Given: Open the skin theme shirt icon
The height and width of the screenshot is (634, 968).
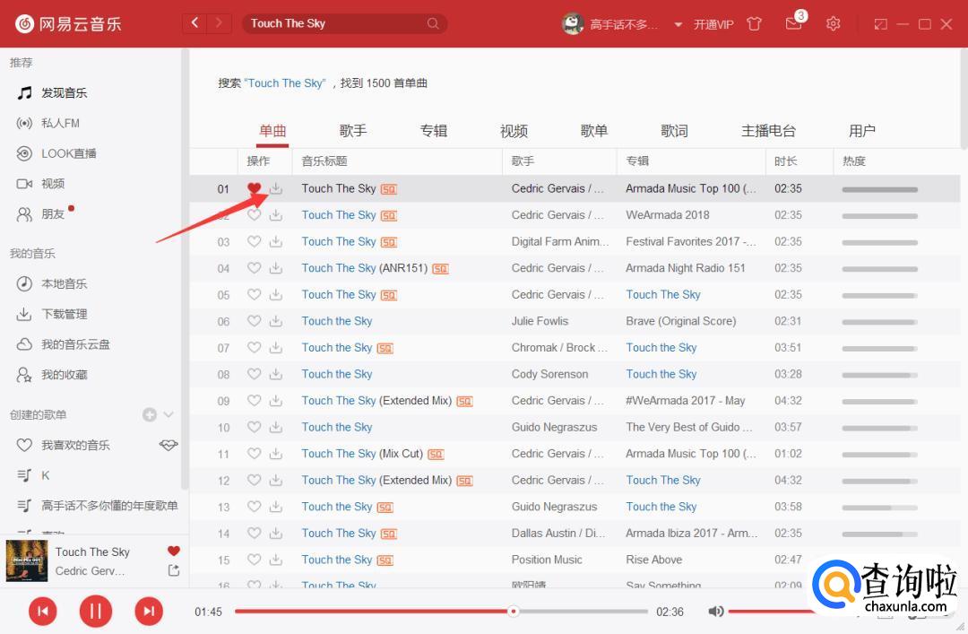Looking at the screenshot, I should point(754,24).
